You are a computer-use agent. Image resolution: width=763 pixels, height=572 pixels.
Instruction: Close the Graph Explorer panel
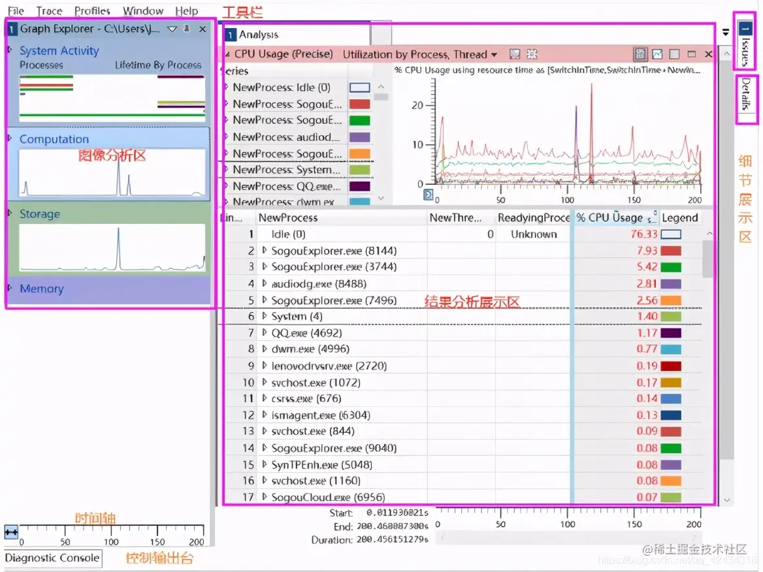(x=203, y=29)
